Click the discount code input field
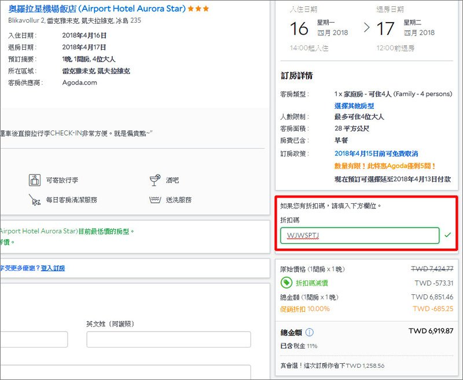Screen dimensions: 463x380 (x=359, y=235)
